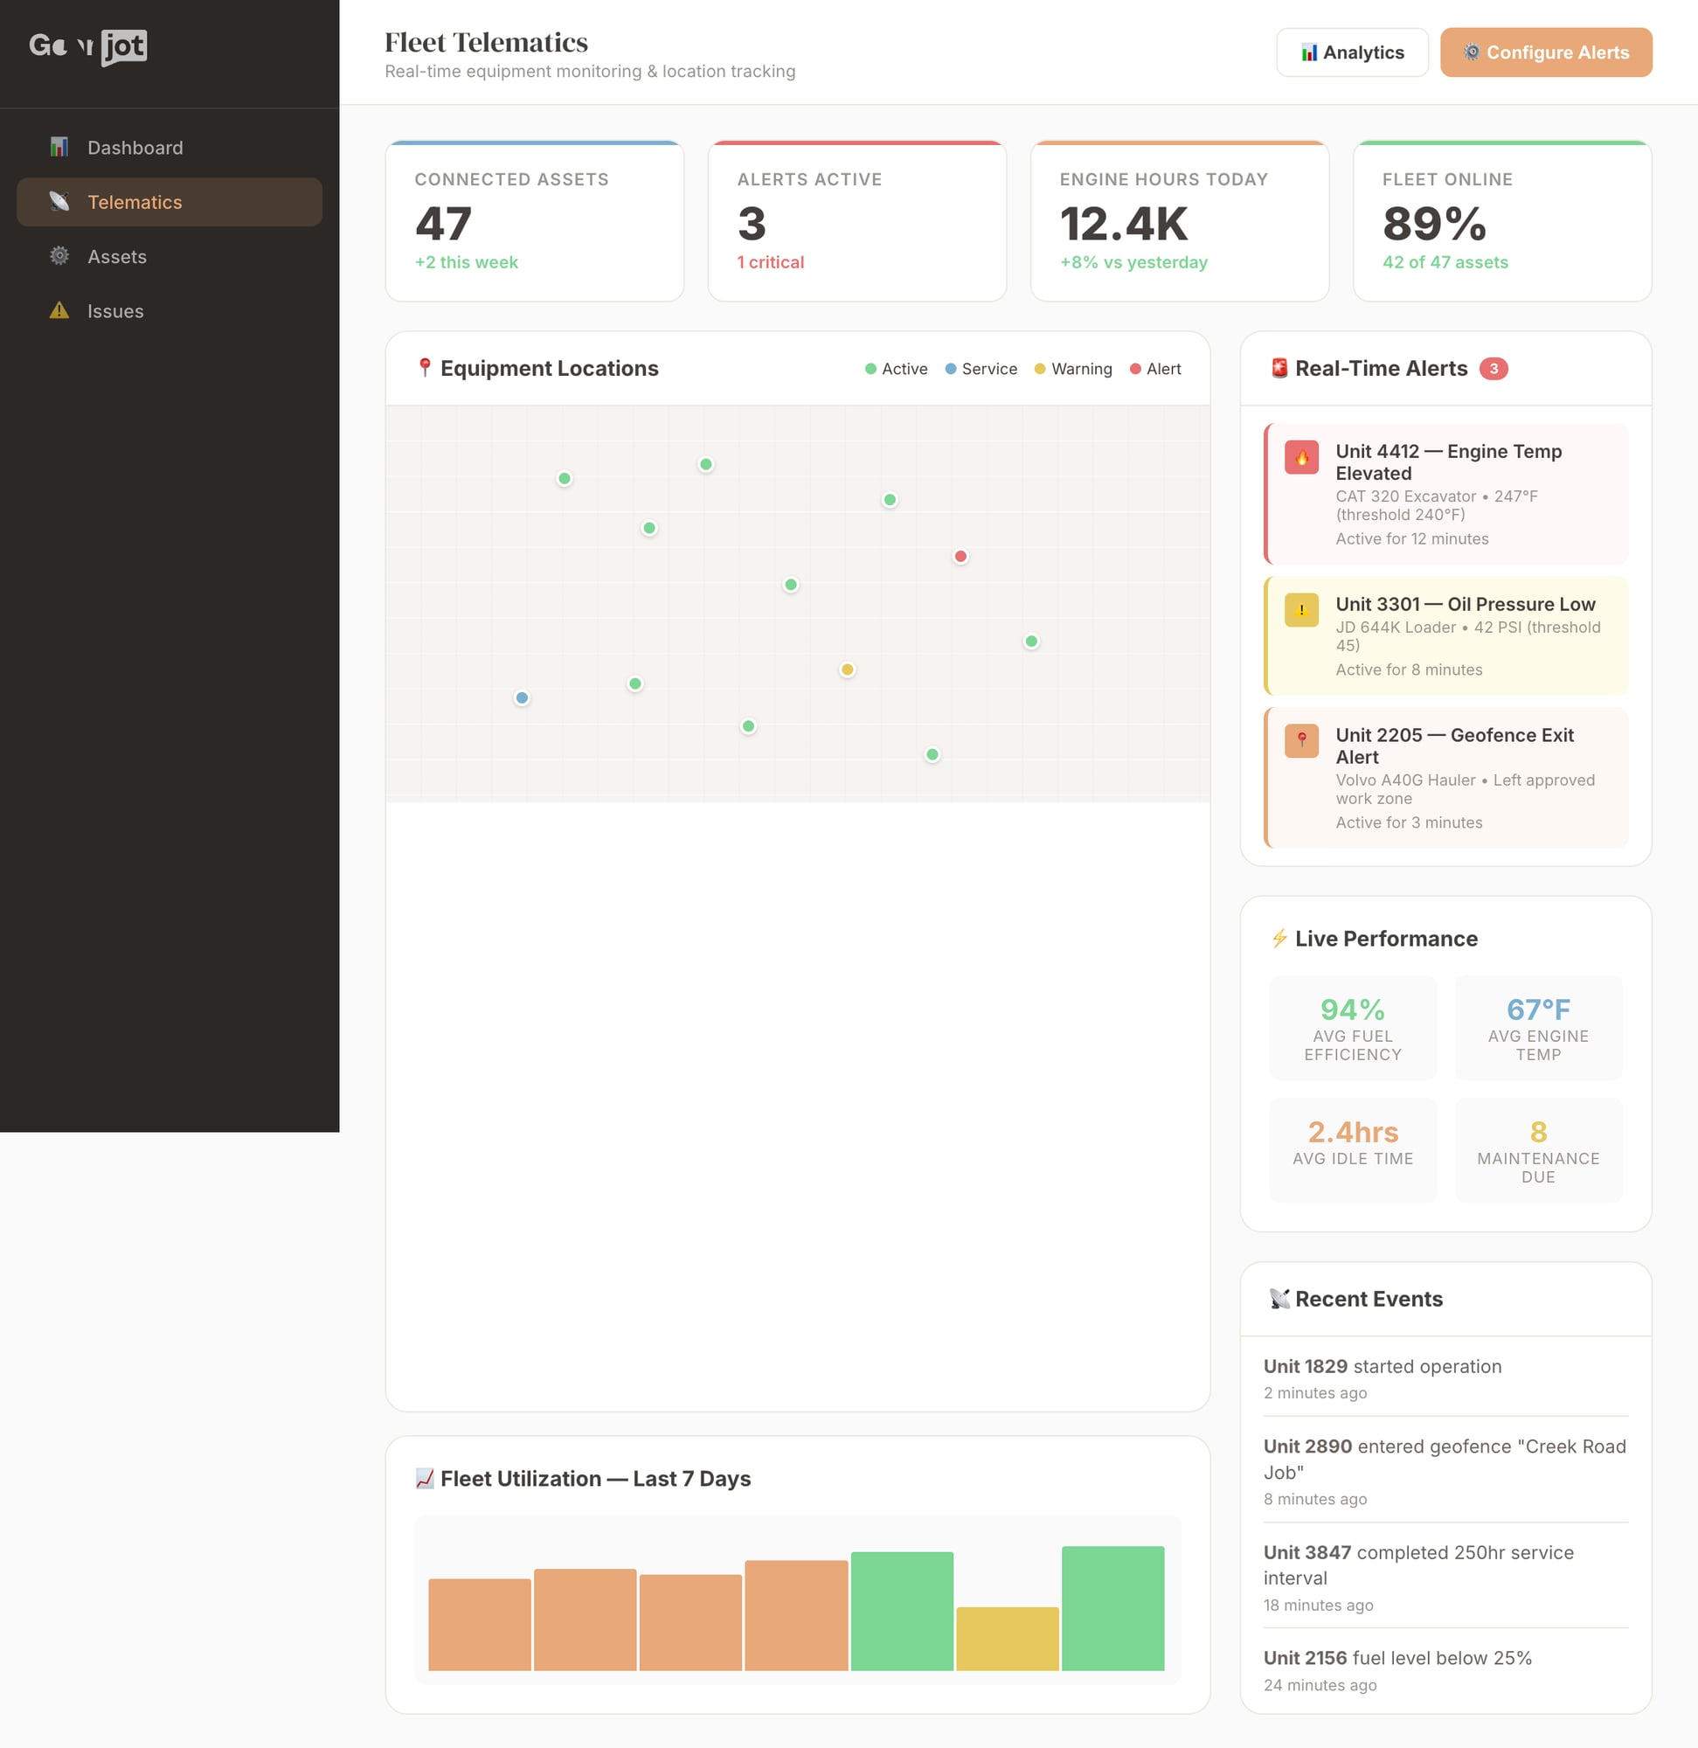Select the Telematics satellite icon in sidebar
This screenshot has width=1698, height=1748.
(59, 203)
